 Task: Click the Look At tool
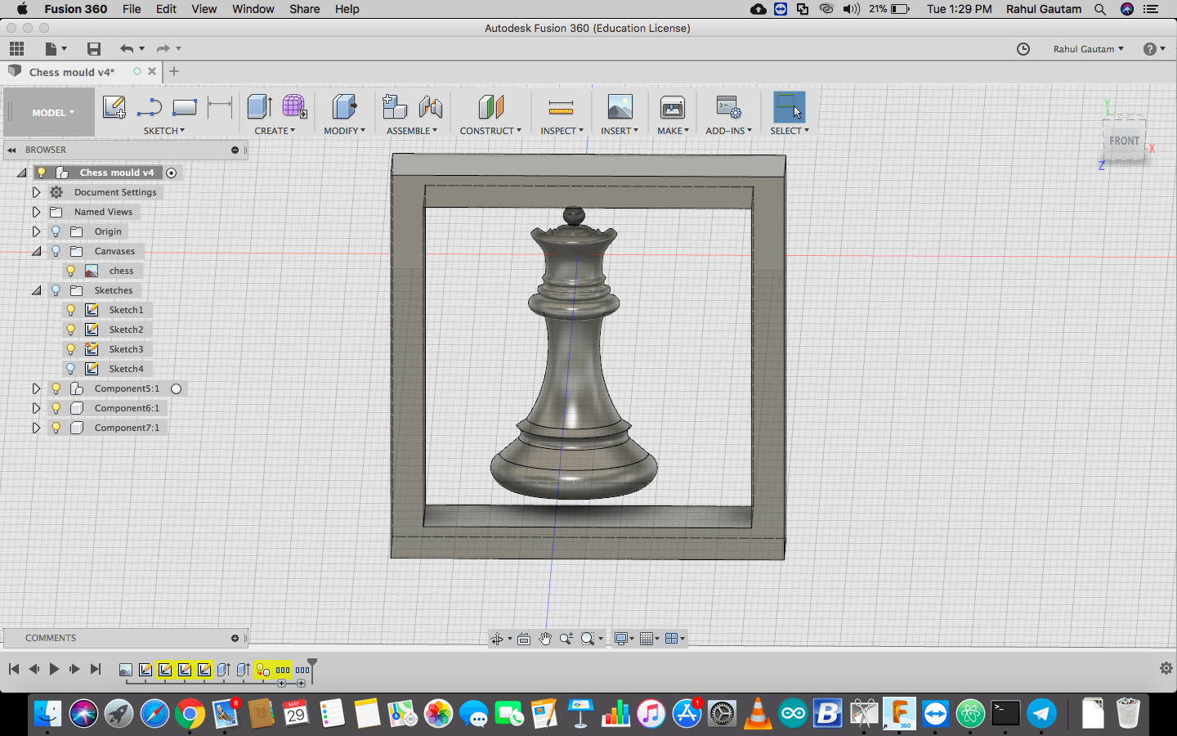[524, 639]
